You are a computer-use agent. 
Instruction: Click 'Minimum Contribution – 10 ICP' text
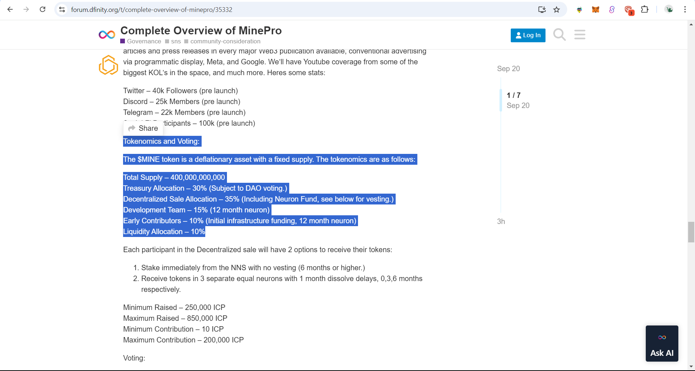[173, 329]
